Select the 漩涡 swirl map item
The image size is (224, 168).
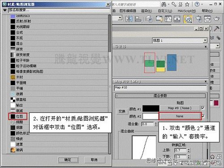tap(59, 150)
